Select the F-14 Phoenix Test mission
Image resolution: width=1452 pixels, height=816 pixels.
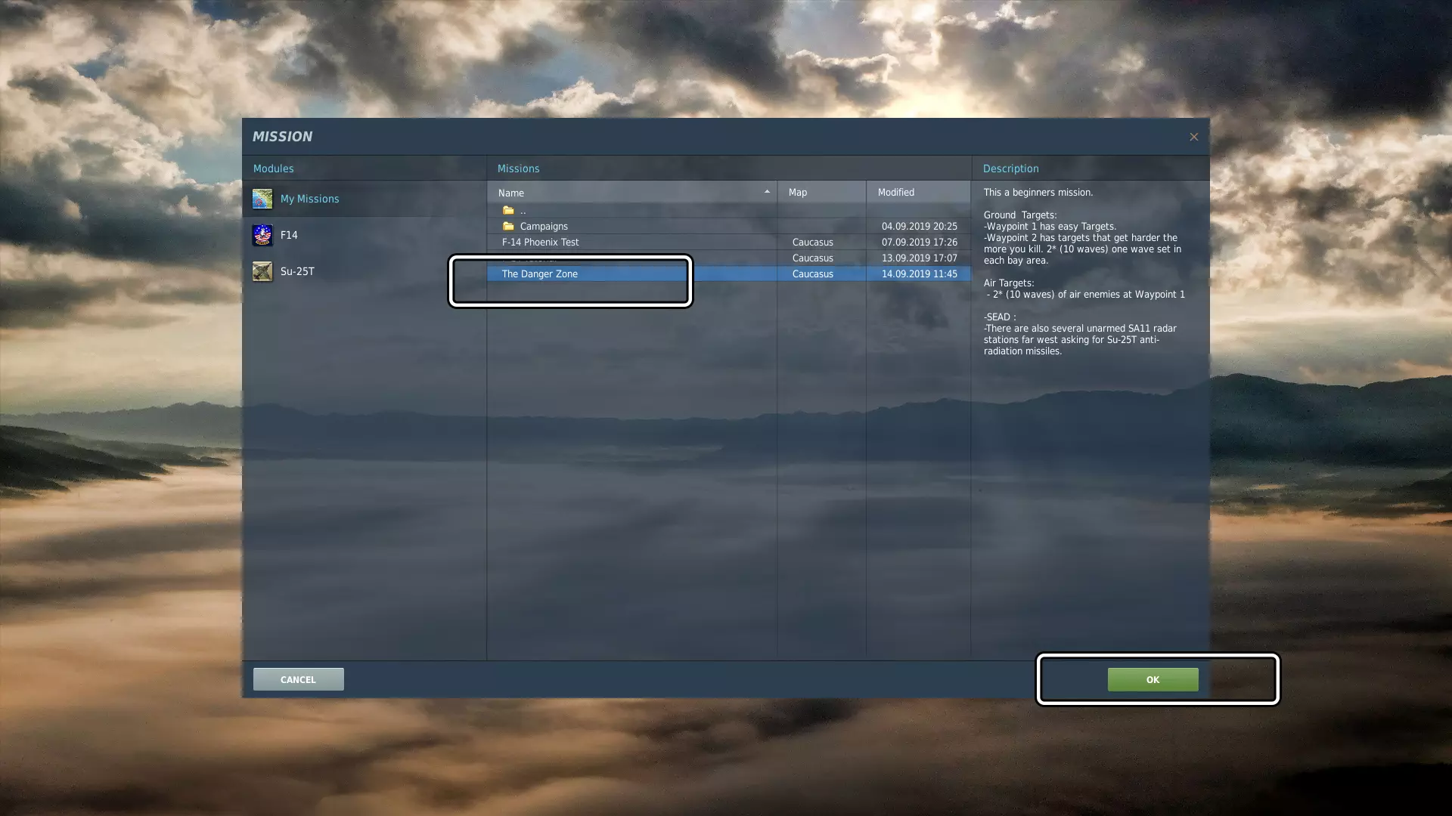[x=540, y=243]
